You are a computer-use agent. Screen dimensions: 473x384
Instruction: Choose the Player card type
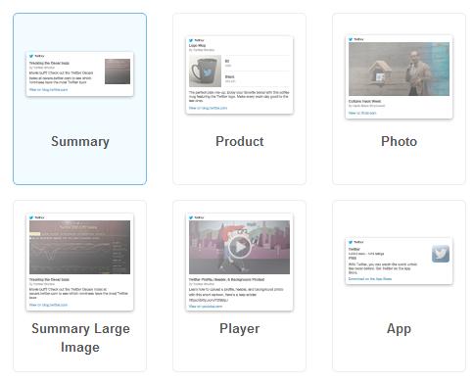[x=239, y=286]
